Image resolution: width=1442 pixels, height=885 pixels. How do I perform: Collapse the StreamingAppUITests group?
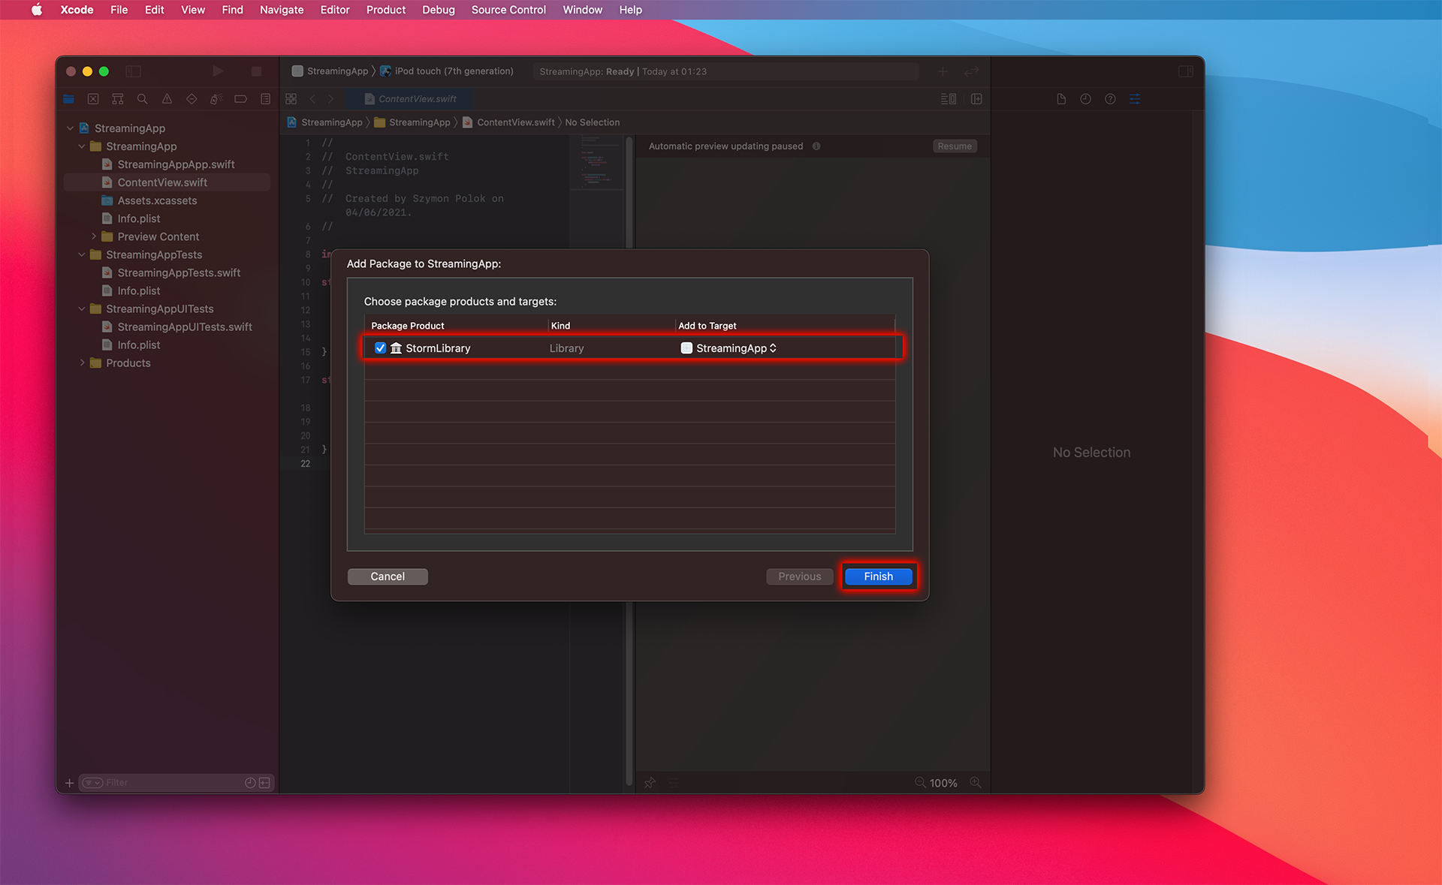click(82, 309)
